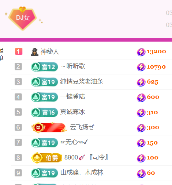The height and width of the screenshot is (185, 172).
Task: Open 真诚寒冰 user entry
Action: (72, 112)
